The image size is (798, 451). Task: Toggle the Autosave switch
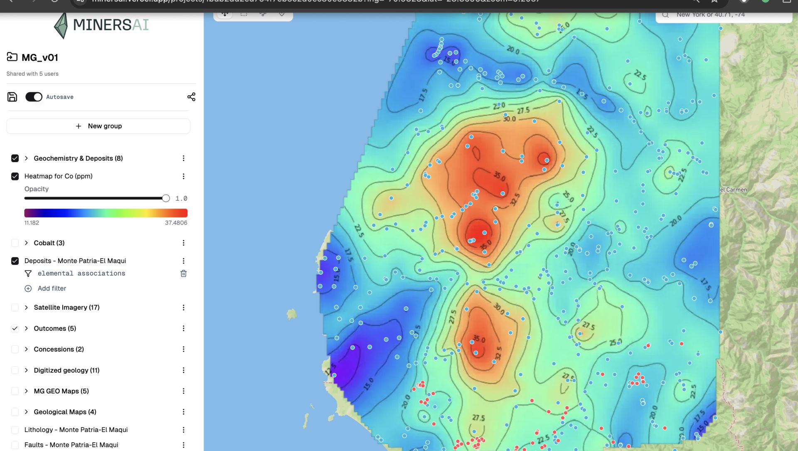tap(34, 97)
